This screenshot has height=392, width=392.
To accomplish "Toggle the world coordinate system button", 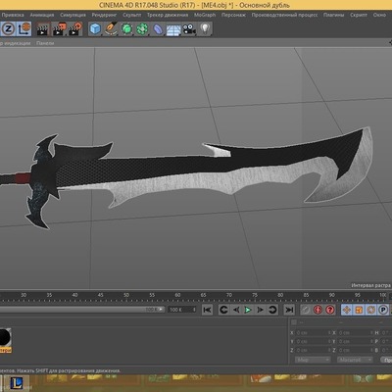I will tap(24, 29).
